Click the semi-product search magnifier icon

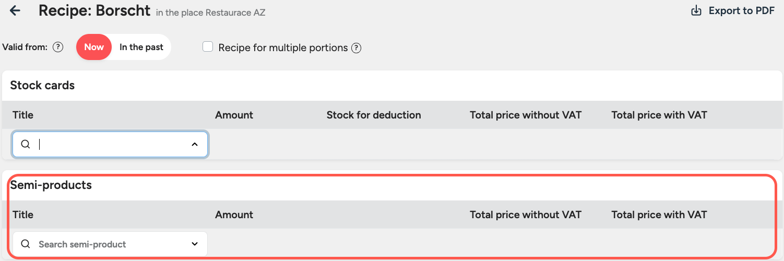click(x=26, y=244)
